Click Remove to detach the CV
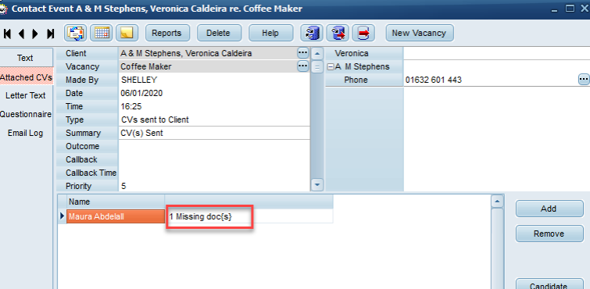The height and width of the screenshot is (289, 590). 549,234
